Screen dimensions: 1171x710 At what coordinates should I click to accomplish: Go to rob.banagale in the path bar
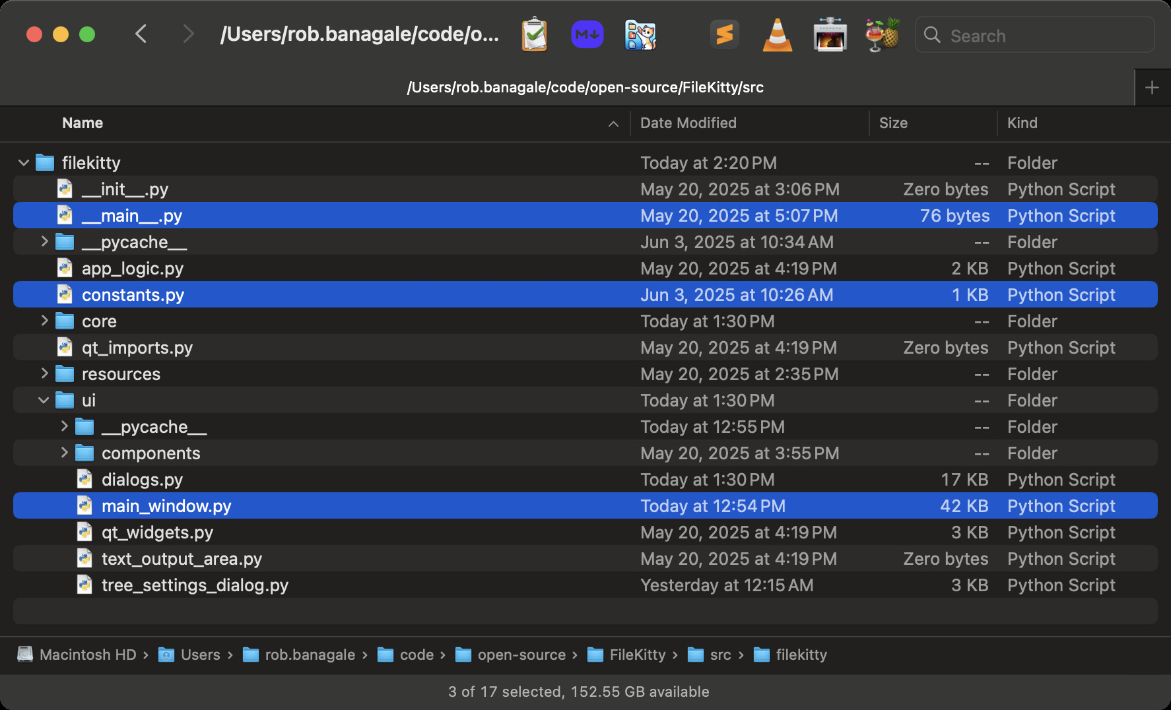click(310, 655)
